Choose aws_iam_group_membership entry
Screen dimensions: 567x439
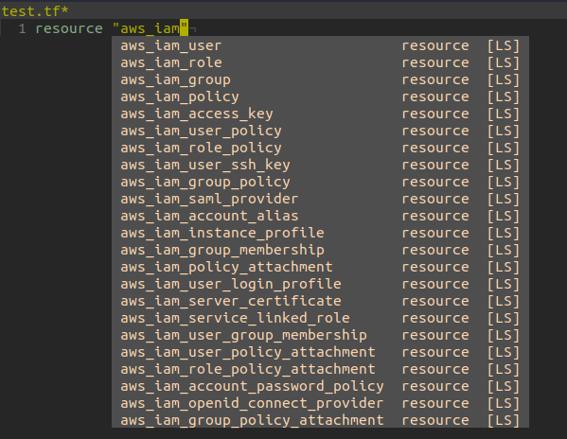click(x=320, y=250)
